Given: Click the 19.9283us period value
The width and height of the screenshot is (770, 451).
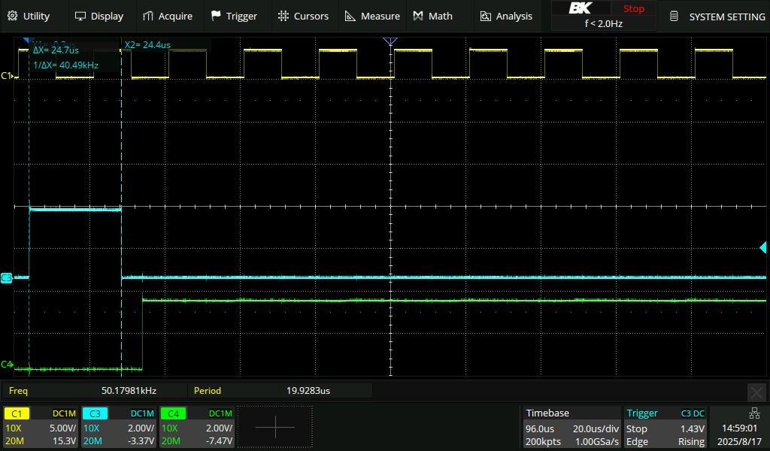Looking at the screenshot, I should click(x=308, y=391).
